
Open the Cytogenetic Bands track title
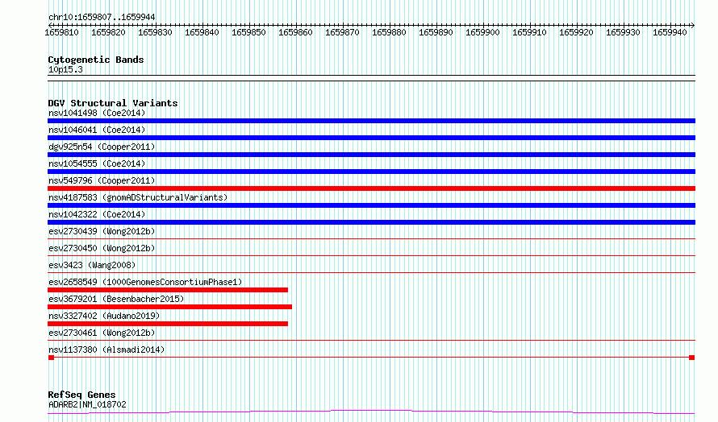coord(96,60)
